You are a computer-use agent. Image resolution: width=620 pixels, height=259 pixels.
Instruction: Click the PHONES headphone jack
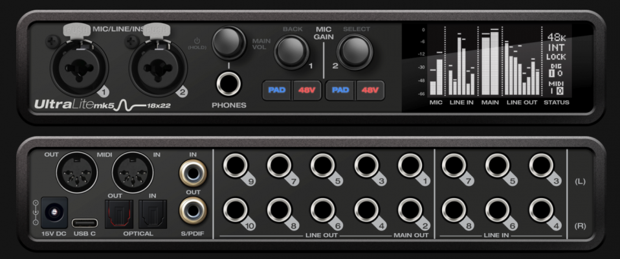229,84
